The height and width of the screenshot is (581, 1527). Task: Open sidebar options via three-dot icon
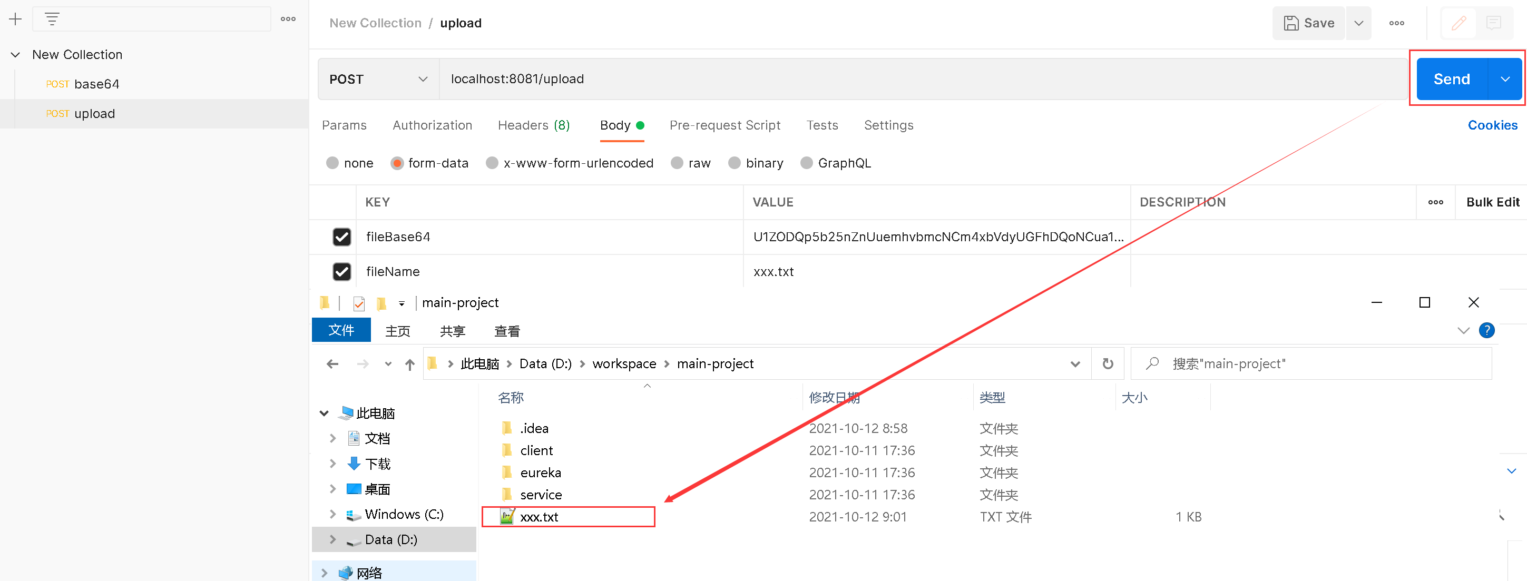click(x=288, y=19)
